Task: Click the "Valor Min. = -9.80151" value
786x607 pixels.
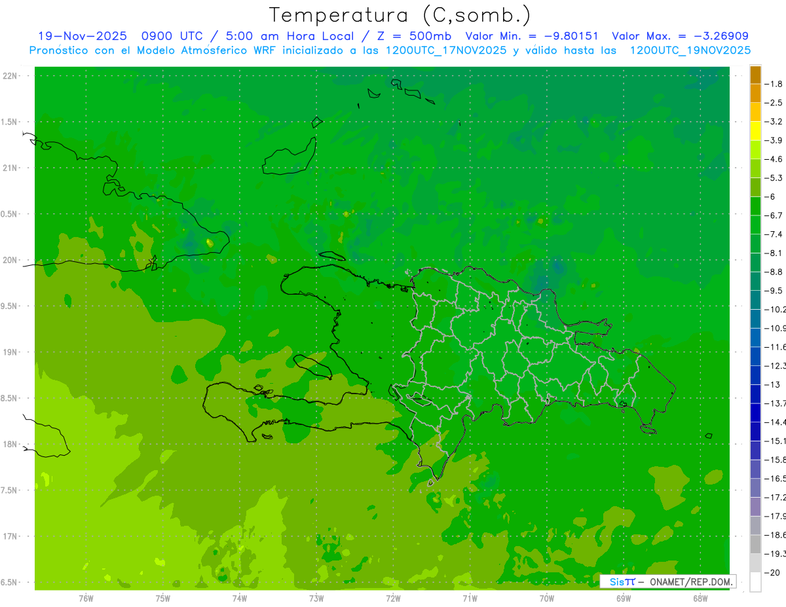Action: 532,36
